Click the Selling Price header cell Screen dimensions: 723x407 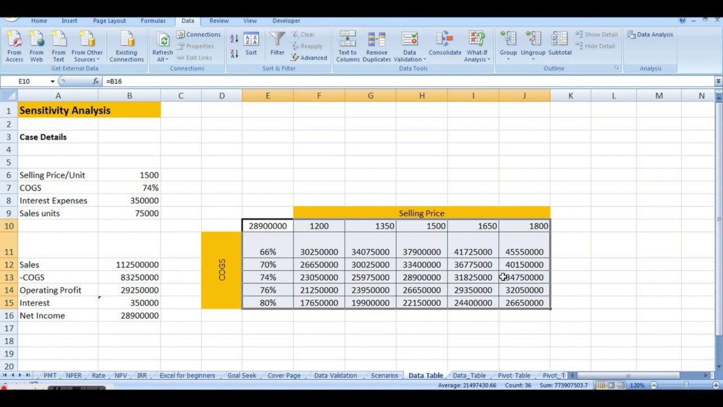(421, 213)
